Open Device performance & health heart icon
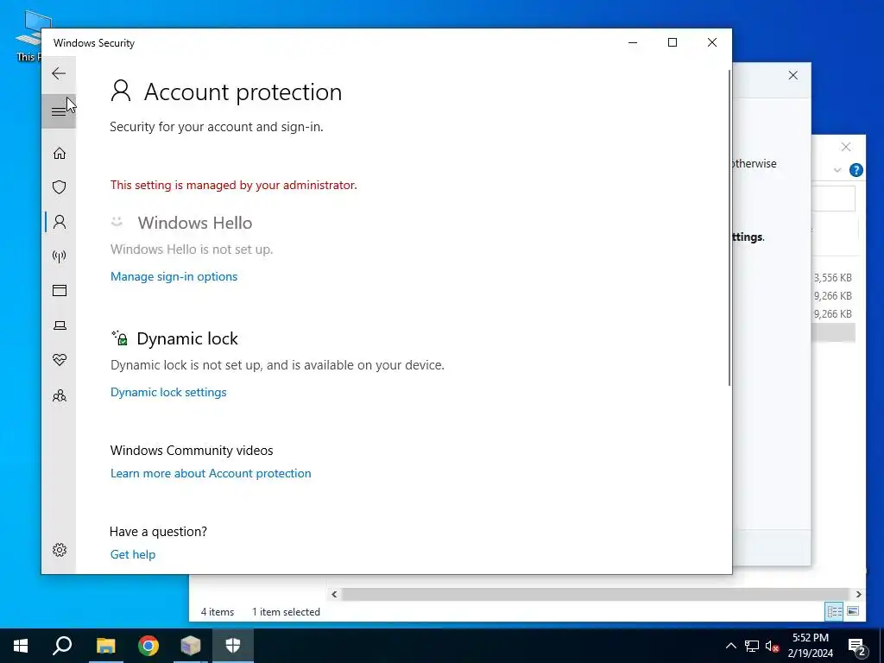The image size is (884, 663). (x=60, y=360)
